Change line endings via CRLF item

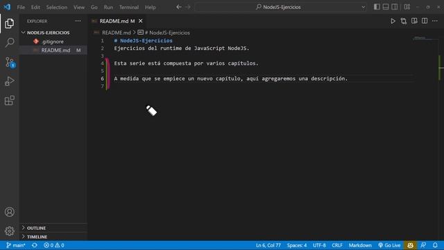coord(337,245)
